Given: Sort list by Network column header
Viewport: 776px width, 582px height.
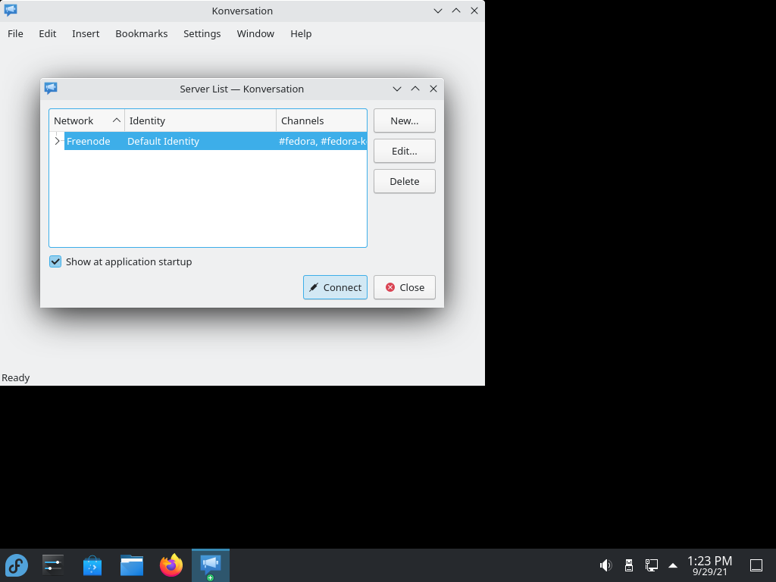Looking at the screenshot, I should click(x=86, y=120).
